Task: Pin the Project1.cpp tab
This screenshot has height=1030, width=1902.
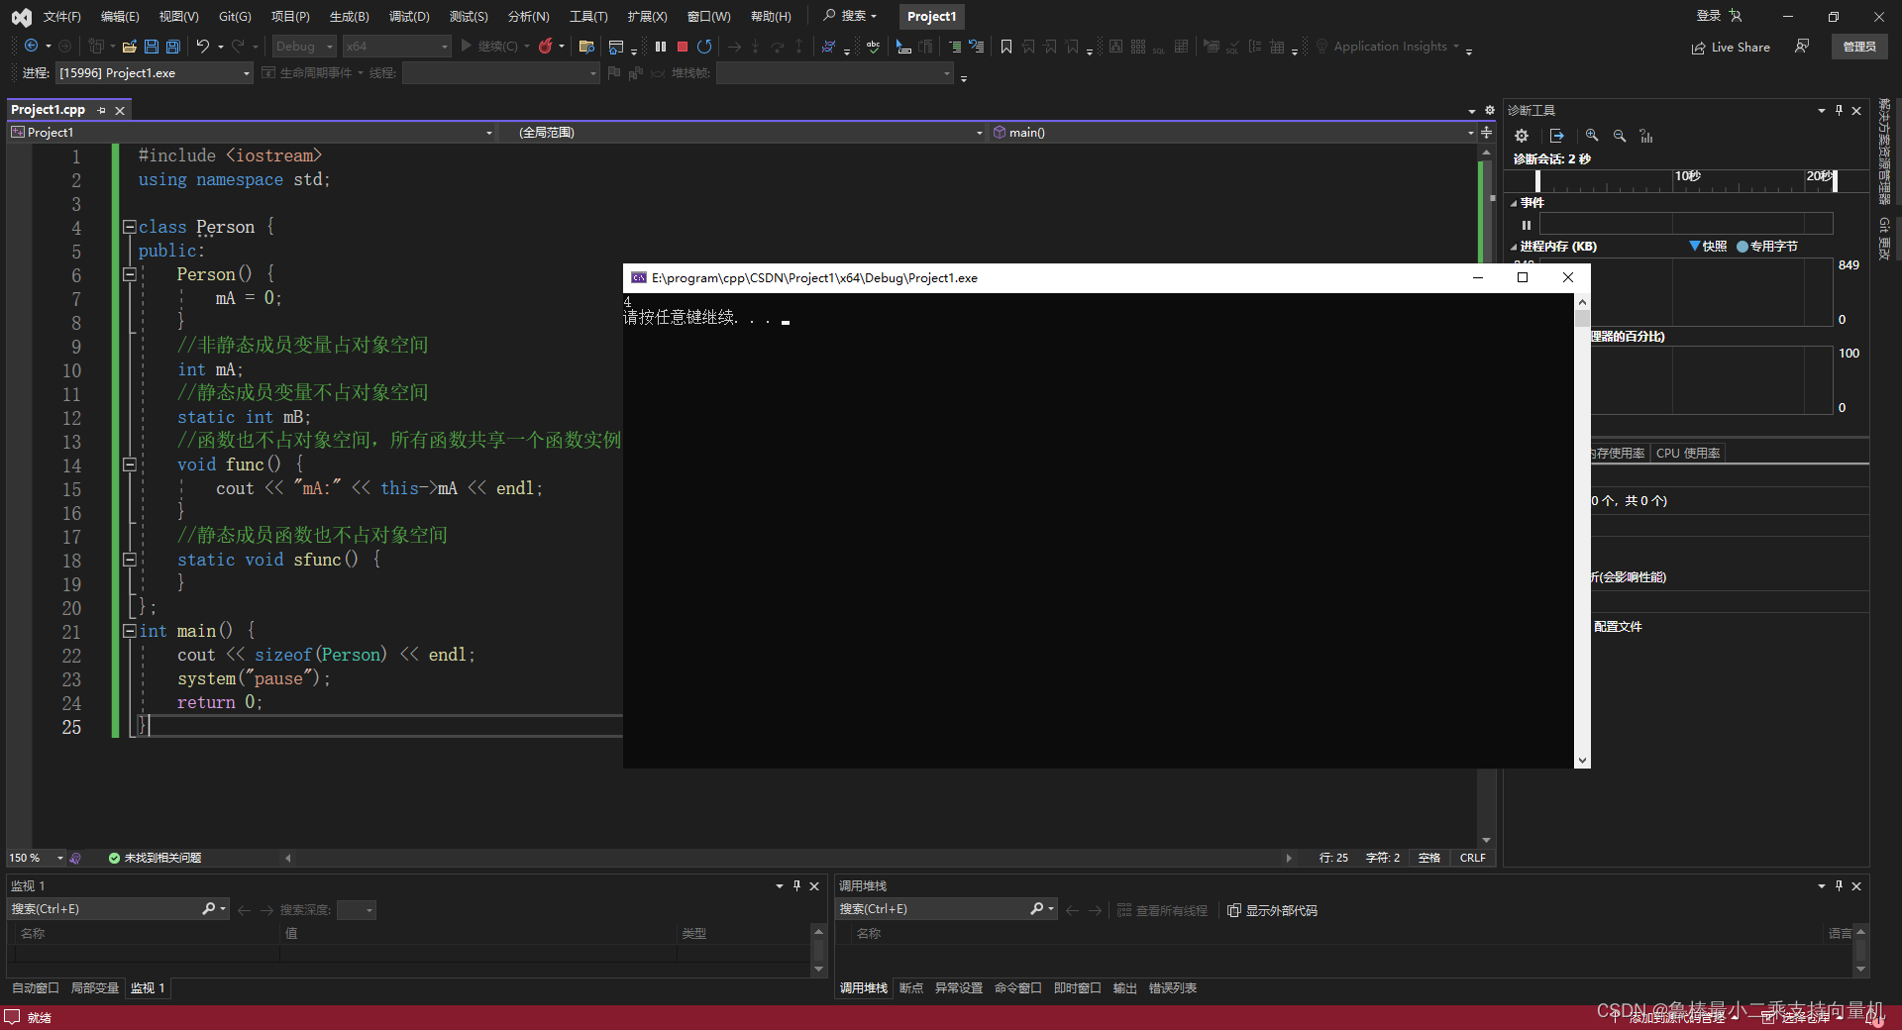Action: point(102,110)
